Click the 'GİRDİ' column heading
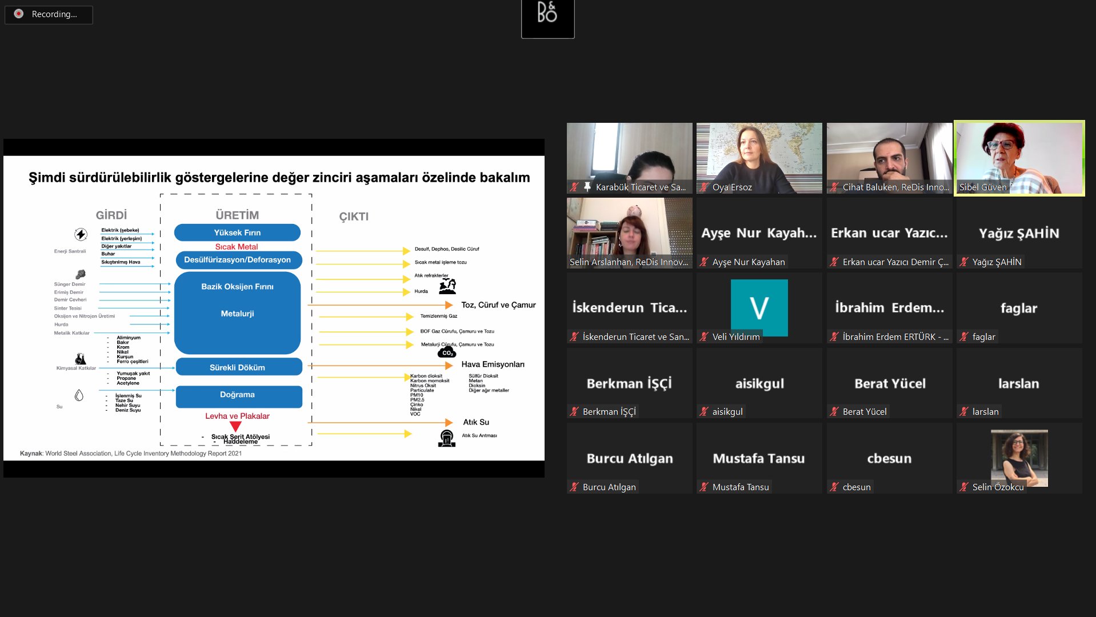 [x=111, y=215]
